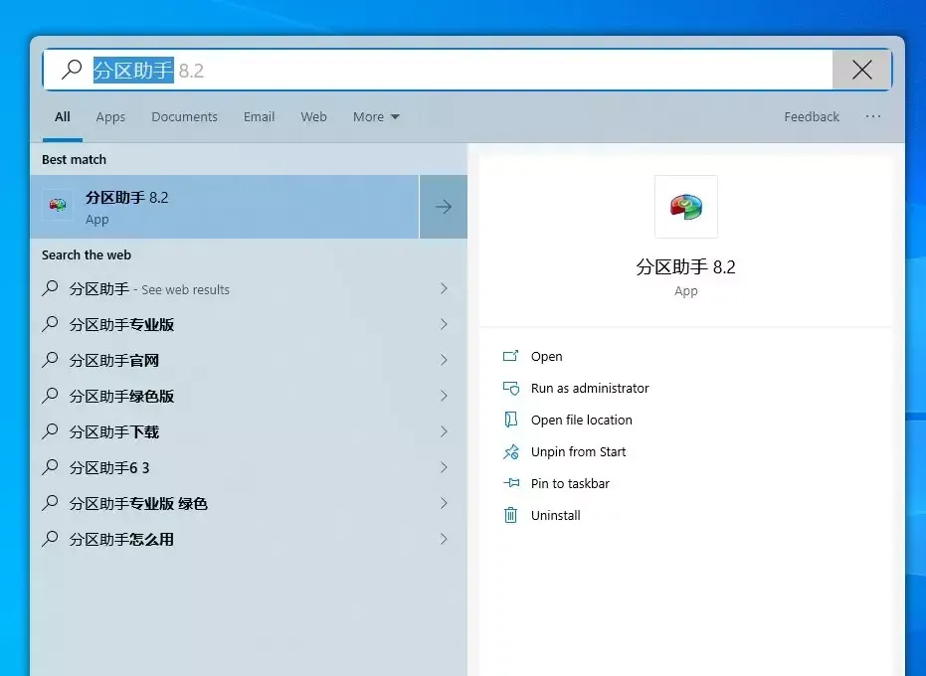Click the Pin to taskbar icon
Image resolution: width=926 pixels, height=676 pixels.
click(x=511, y=483)
